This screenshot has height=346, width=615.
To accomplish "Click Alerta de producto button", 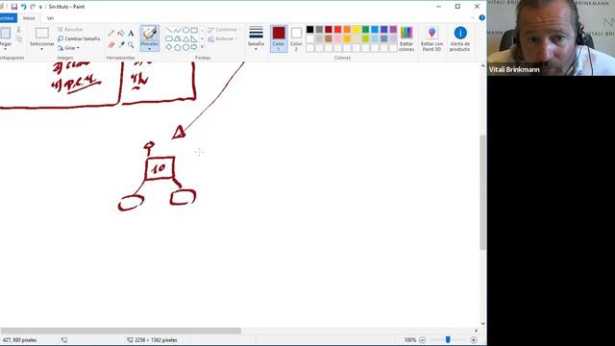I will [x=459, y=38].
